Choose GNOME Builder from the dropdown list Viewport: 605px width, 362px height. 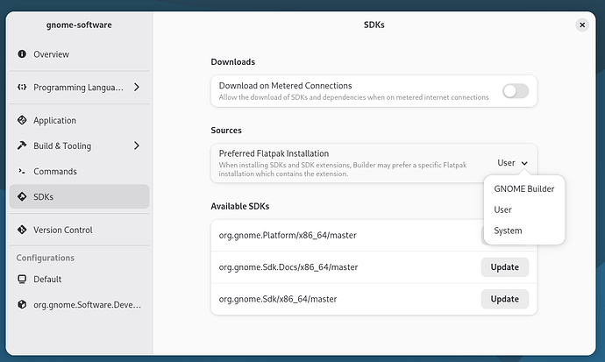(524, 189)
